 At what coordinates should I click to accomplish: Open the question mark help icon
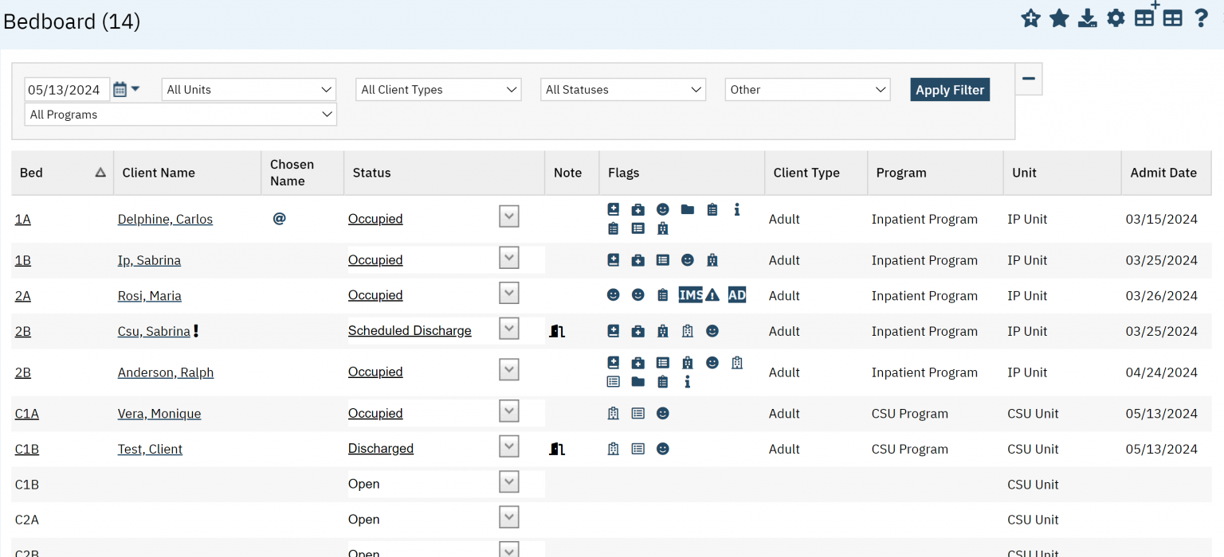1201,18
